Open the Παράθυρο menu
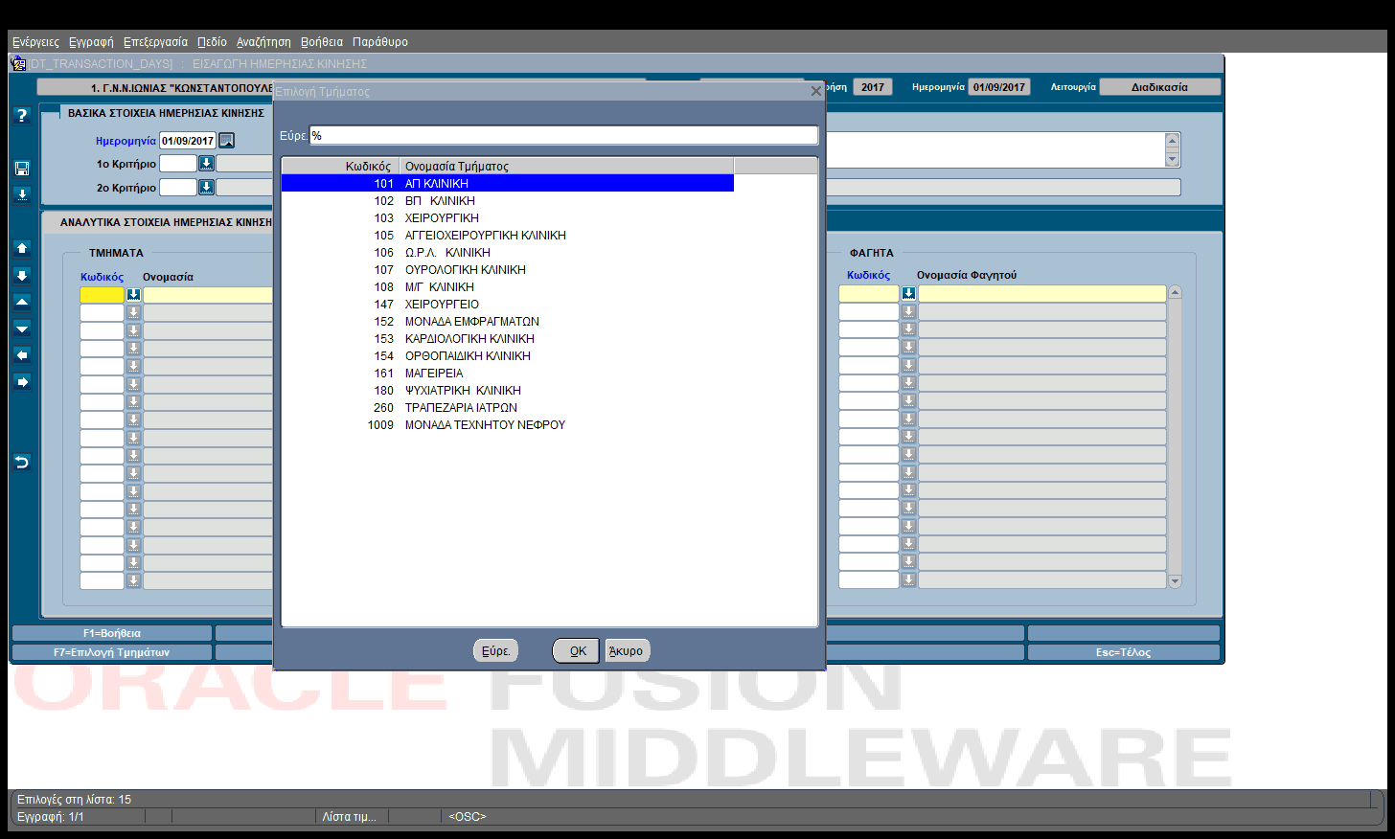1395x839 pixels. [380, 42]
